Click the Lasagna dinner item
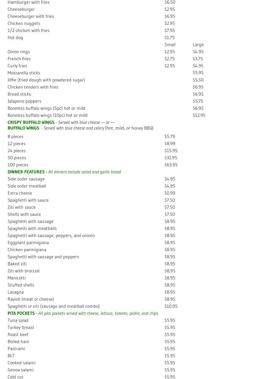277x379 pixels. click(16, 292)
